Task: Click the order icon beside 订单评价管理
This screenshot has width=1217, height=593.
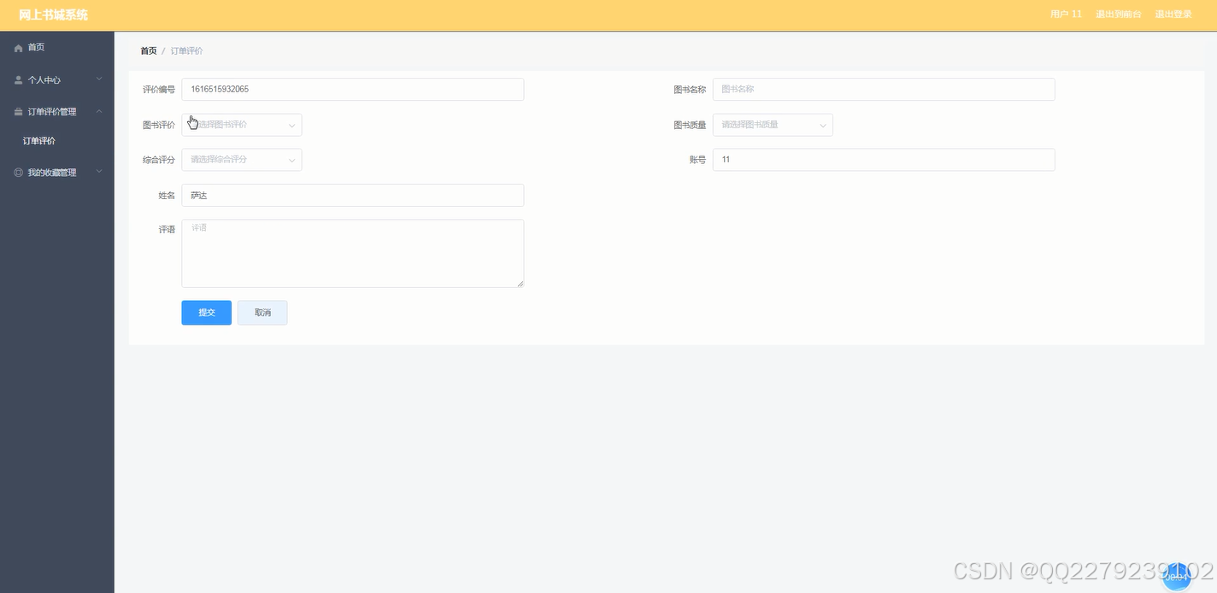Action: [x=18, y=111]
